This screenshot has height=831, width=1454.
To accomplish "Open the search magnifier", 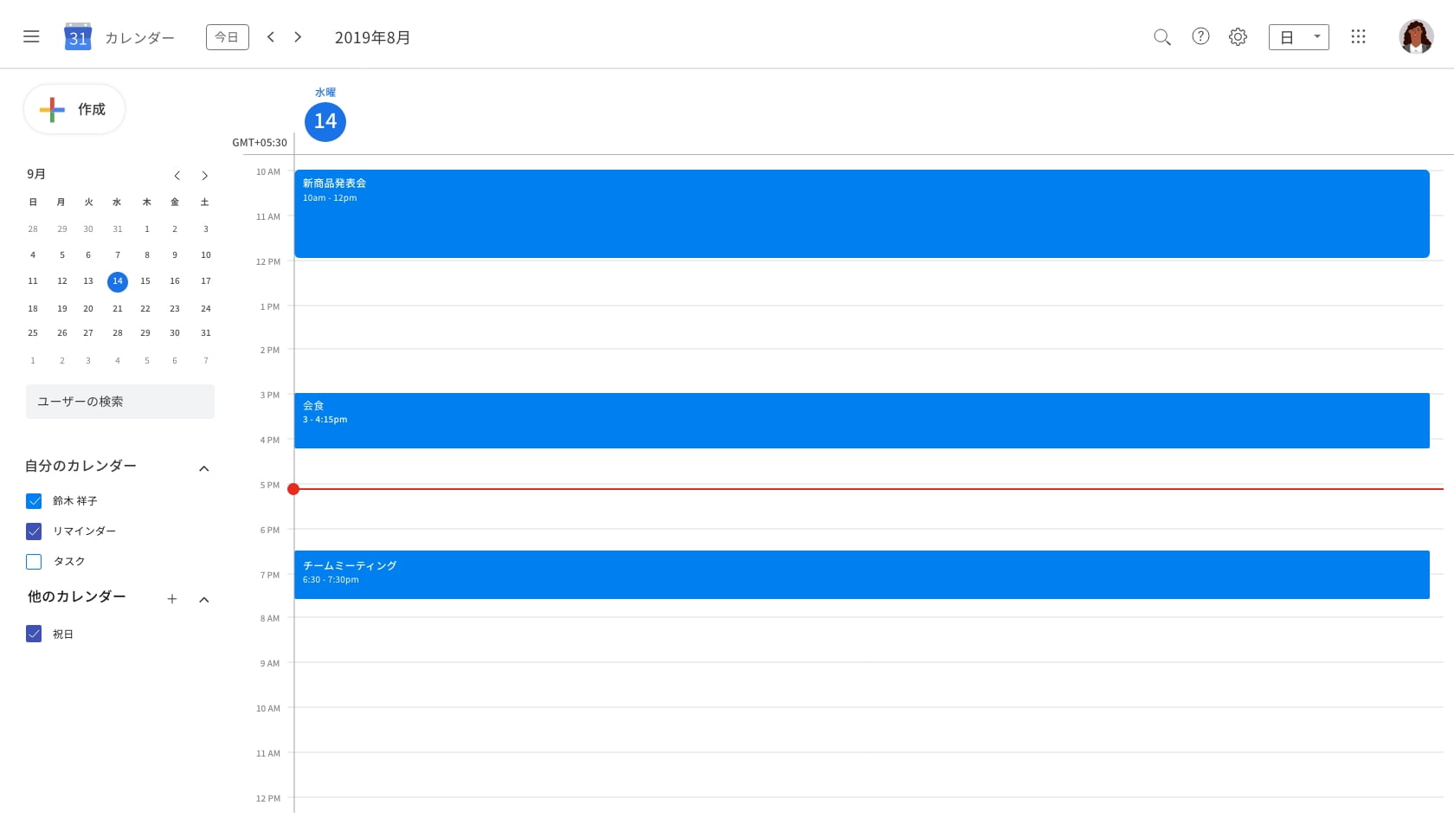I will point(1162,37).
